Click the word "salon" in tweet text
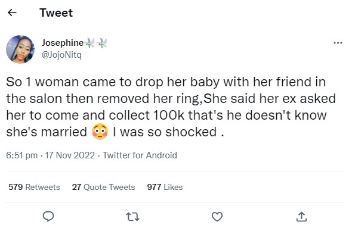This screenshot has width=352, height=228. coord(46,99)
